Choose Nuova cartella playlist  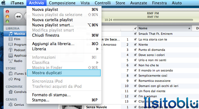point(64,20)
